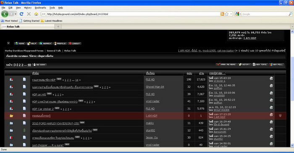Open the History menu
This screenshot has width=294, height=153.
point(28,8)
